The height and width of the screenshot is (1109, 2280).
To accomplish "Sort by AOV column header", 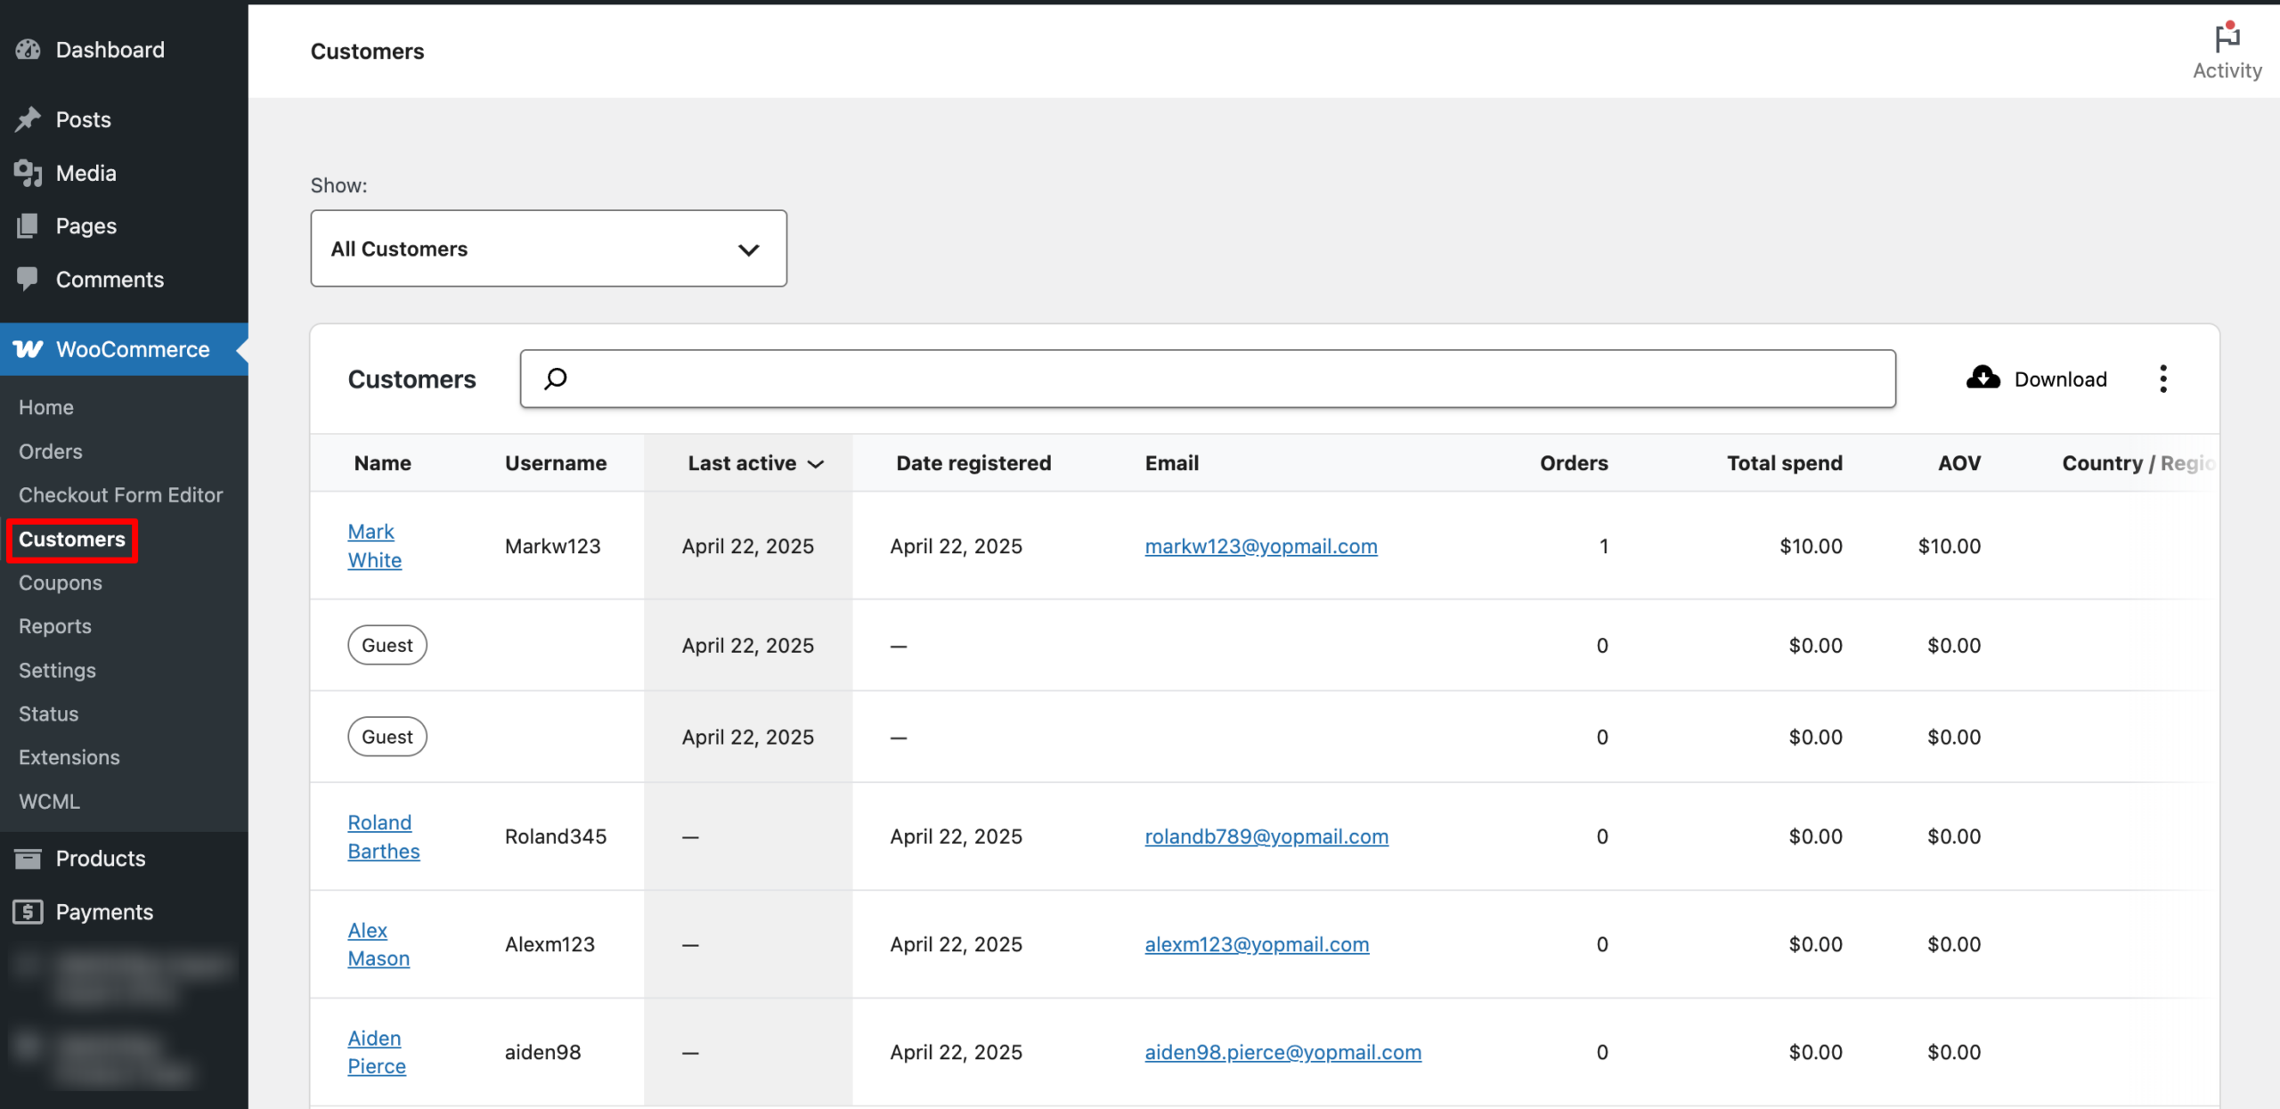I will (1959, 463).
